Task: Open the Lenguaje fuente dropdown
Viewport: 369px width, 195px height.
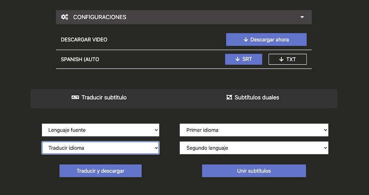Action: [x=100, y=130]
